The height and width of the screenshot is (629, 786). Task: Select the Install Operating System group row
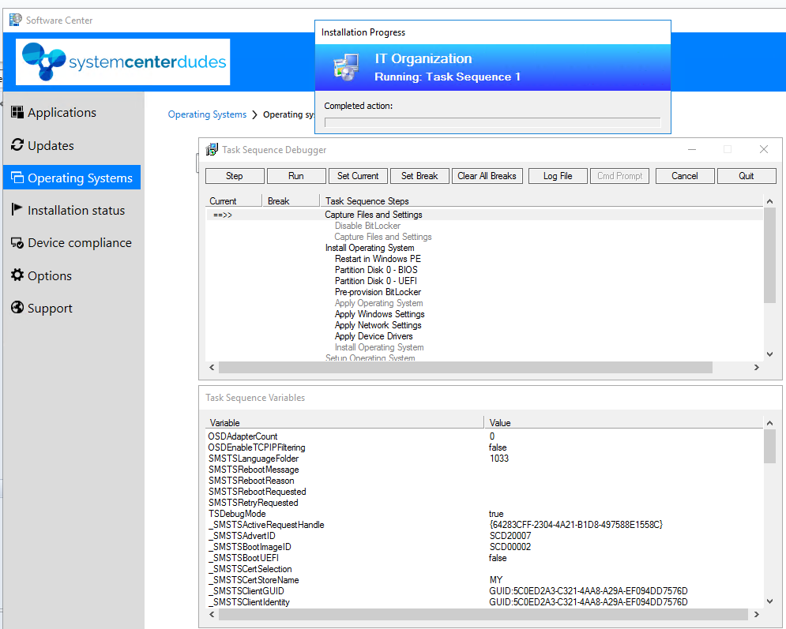coord(370,248)
